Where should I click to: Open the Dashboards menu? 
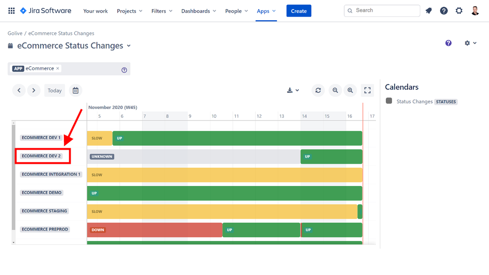[x=199, y=11]
